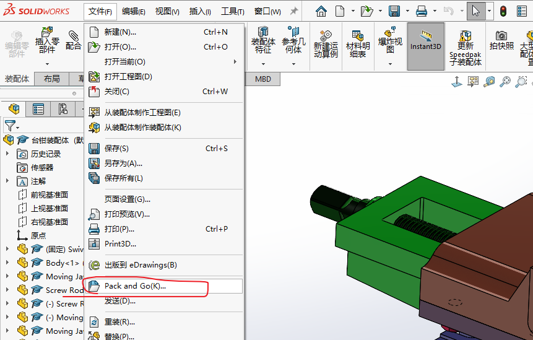Screen dimensions: 533x340
Task: Open the PropertyManager tab icon
Action: pos(38,109)
